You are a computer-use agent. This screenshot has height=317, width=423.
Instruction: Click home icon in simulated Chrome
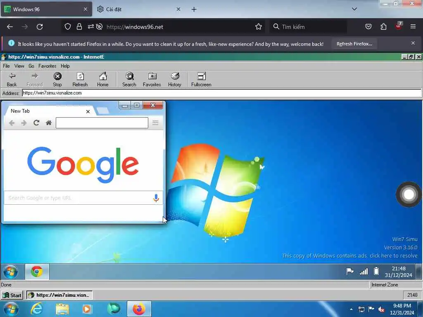[49, 123]
